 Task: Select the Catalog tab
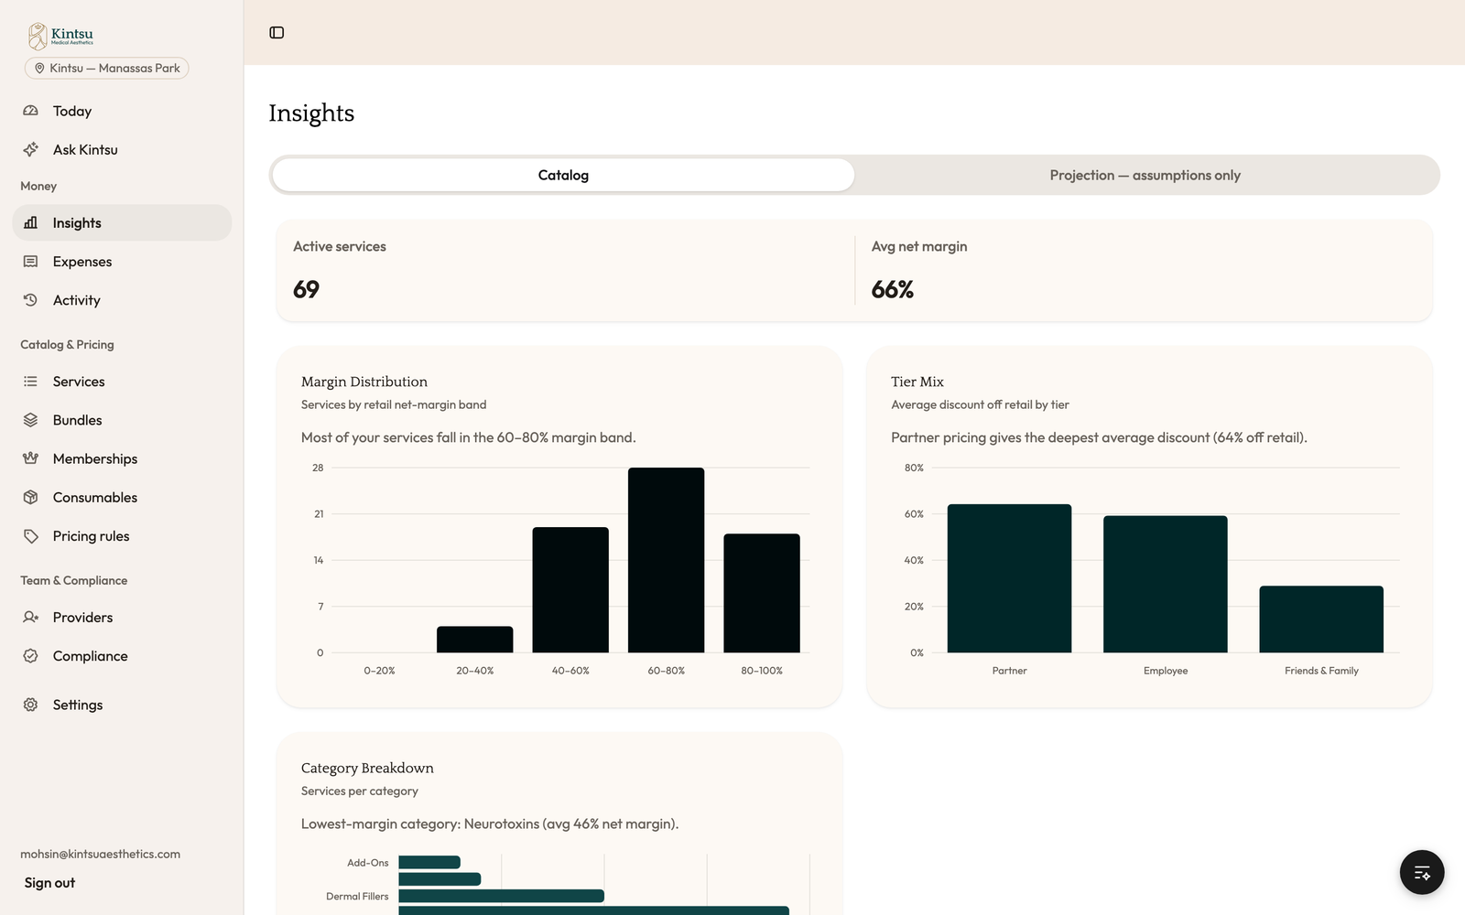563,175
